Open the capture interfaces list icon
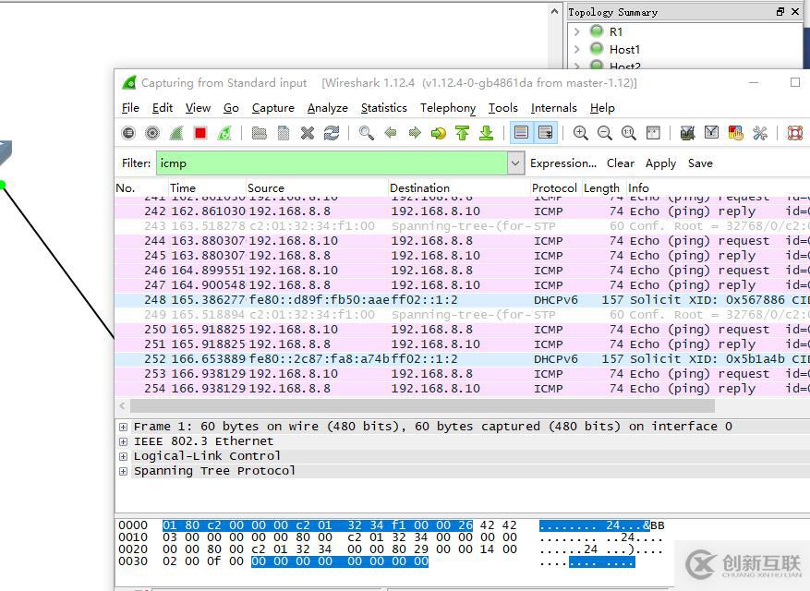 (128, 133)
